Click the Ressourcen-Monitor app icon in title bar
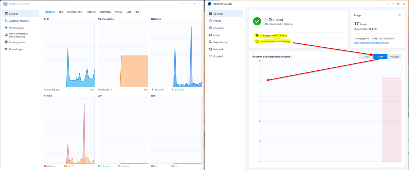The image size is (409, 170). [5, 3]
